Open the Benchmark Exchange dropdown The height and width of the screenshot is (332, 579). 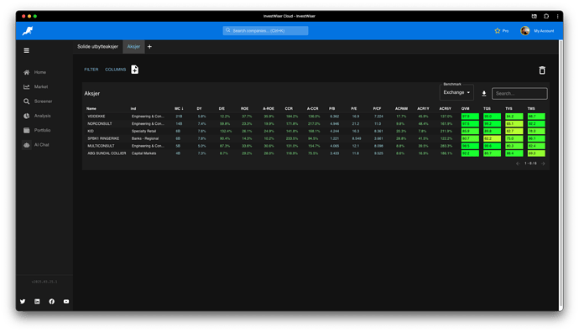point(456,92)
